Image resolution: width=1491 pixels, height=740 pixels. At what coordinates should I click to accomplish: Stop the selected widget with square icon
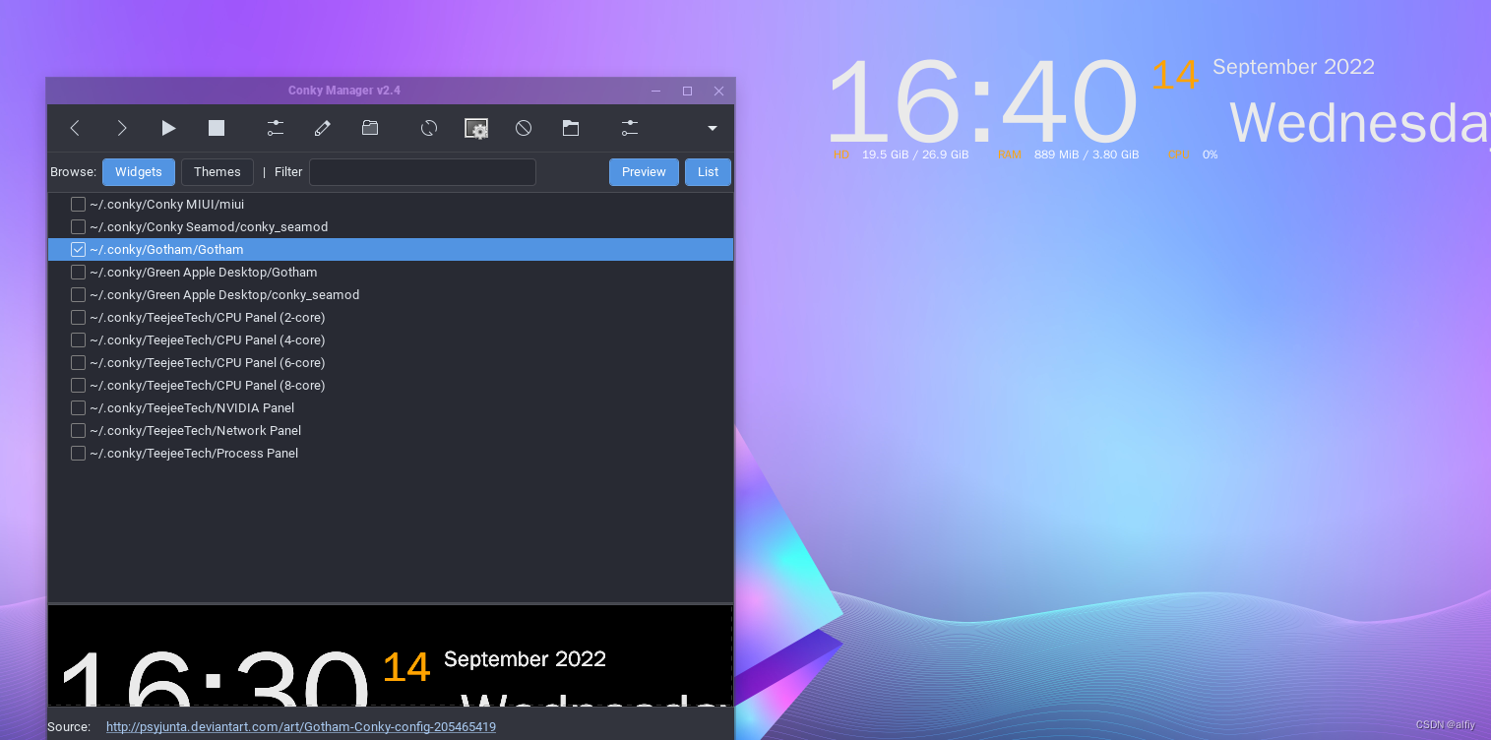click(x=217, y=128)
